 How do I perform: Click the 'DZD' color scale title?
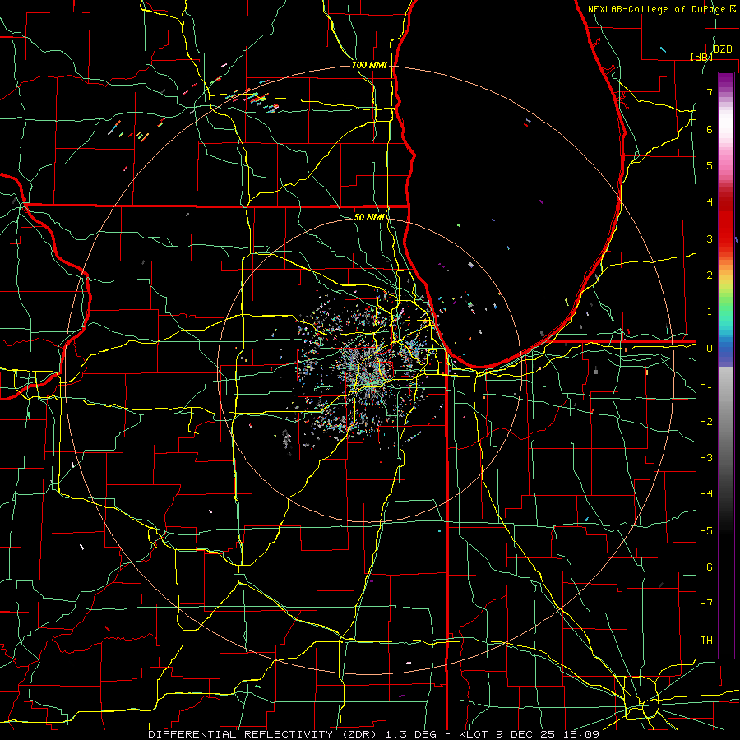pos(723,49)
